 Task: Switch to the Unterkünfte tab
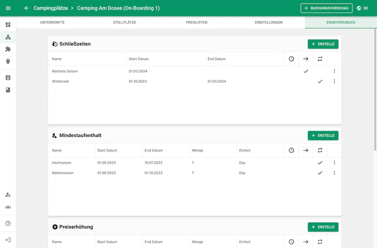coord(52,22)
